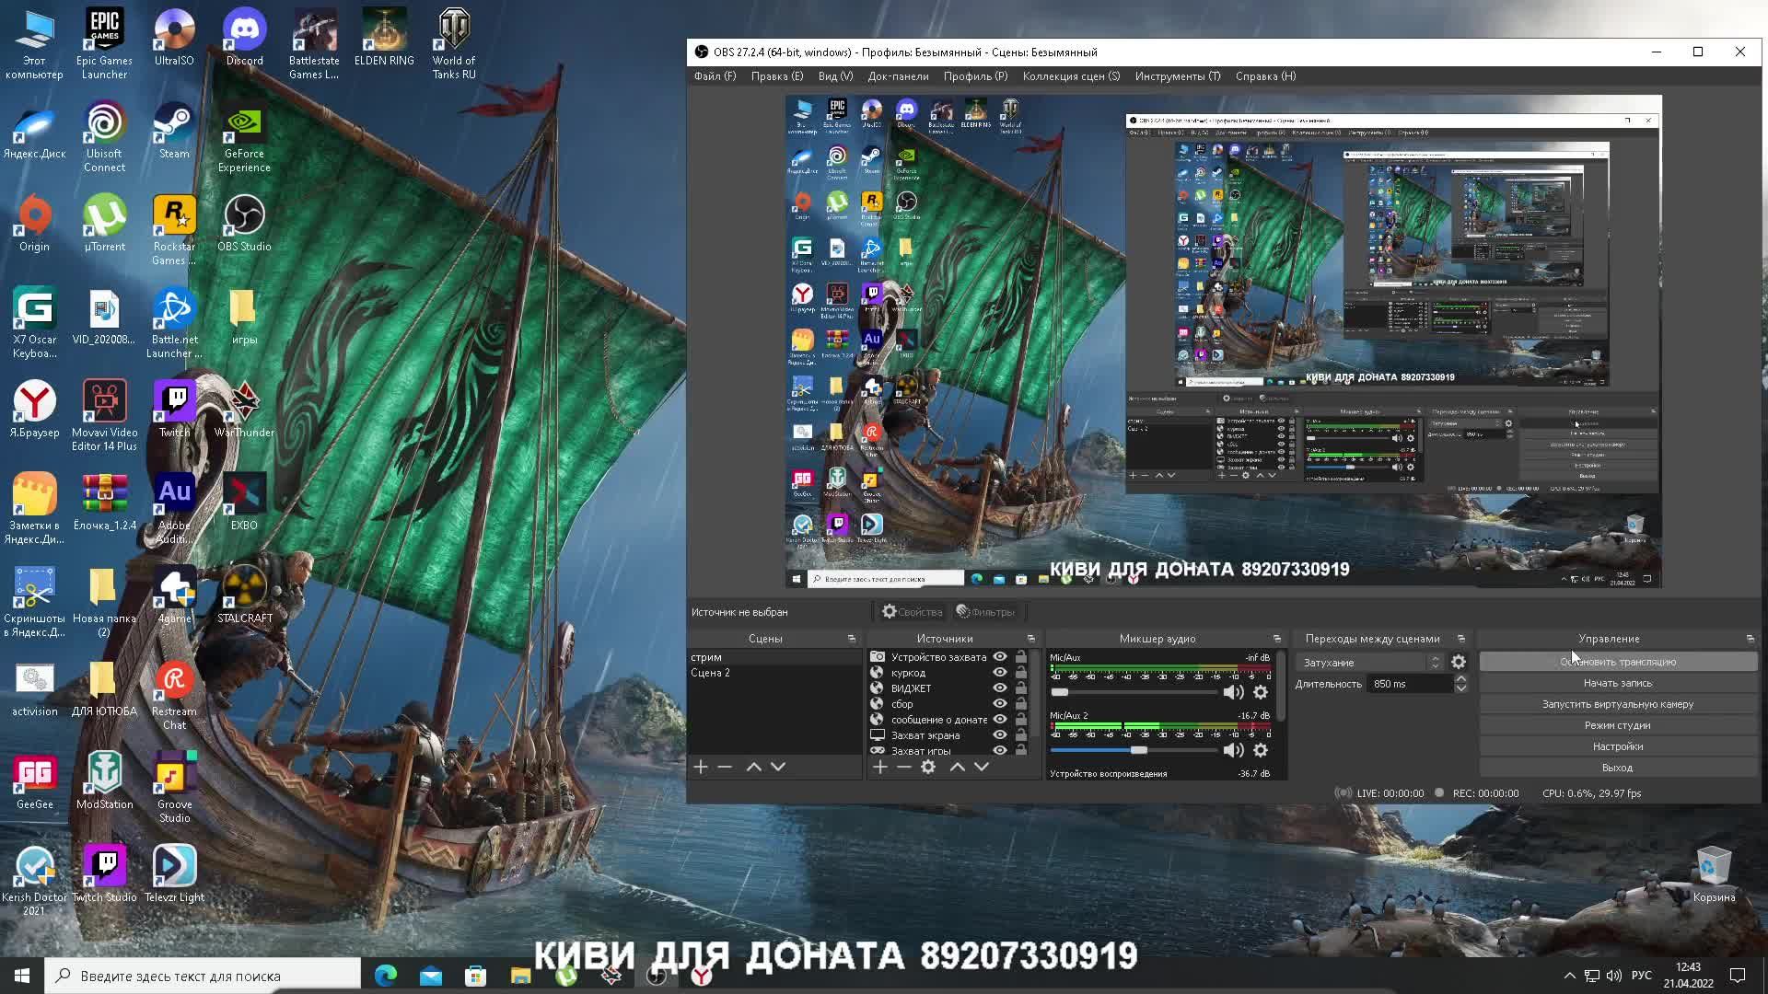
Task: Open the Коллекция сцен (S) menu
Action: click(1070, 76)
